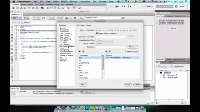Click the Fireworks path input field

[x=111, y=47]
